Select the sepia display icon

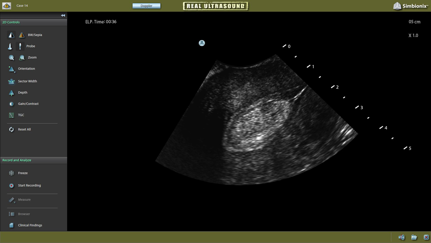click(x=22, y=35)
